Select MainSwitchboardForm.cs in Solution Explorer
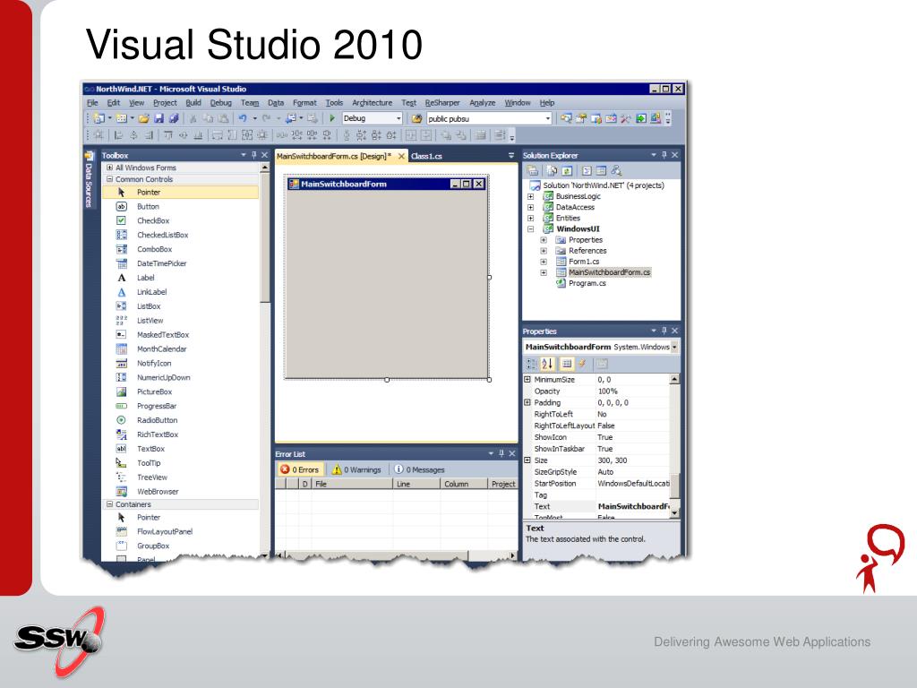 (609, 272)
